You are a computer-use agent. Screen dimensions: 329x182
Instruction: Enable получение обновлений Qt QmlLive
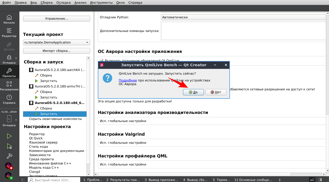point(102,60)
